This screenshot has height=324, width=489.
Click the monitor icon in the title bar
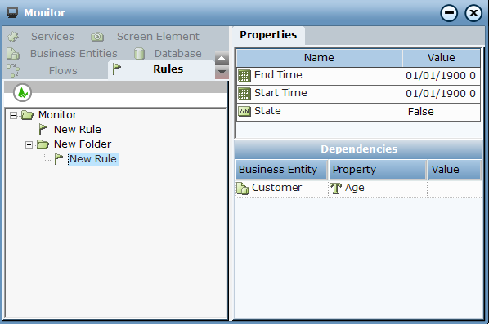coord(12,12)
